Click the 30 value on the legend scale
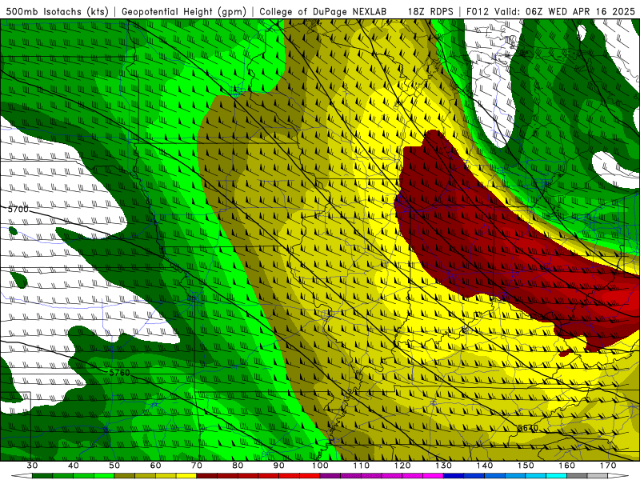This screenshot has width=640, height=480. coord(32,466)
